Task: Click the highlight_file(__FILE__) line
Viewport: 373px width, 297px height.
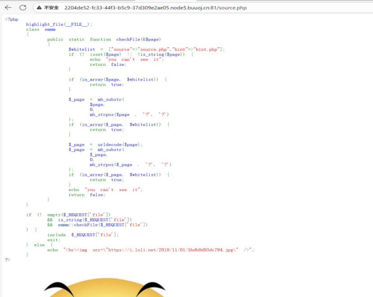Action: [59, 24]
